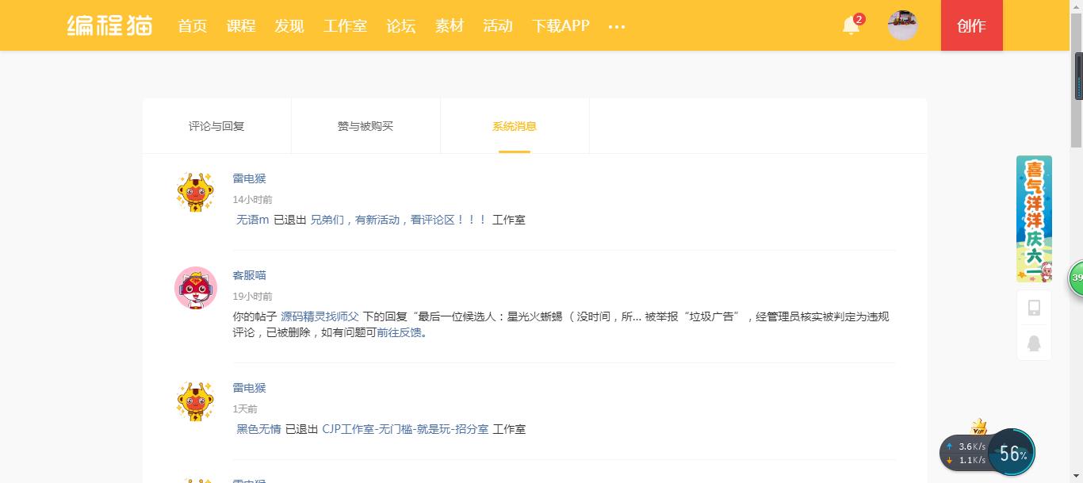
Task: Click 雷电猴 avatar on the 黑色无情 message
Action: [195, 401]
